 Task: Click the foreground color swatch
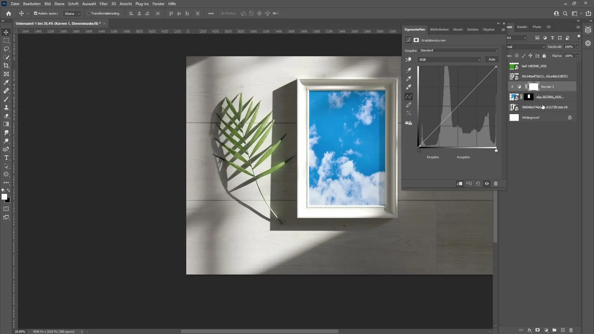click(x=4, y=197)
